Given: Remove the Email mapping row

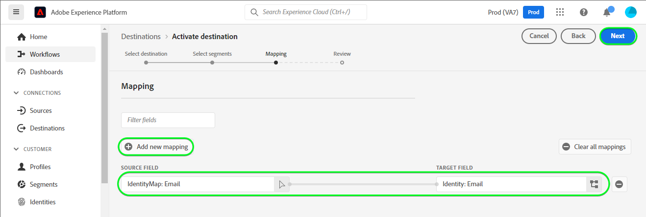Looking at the screenshot, I should 619,184.
